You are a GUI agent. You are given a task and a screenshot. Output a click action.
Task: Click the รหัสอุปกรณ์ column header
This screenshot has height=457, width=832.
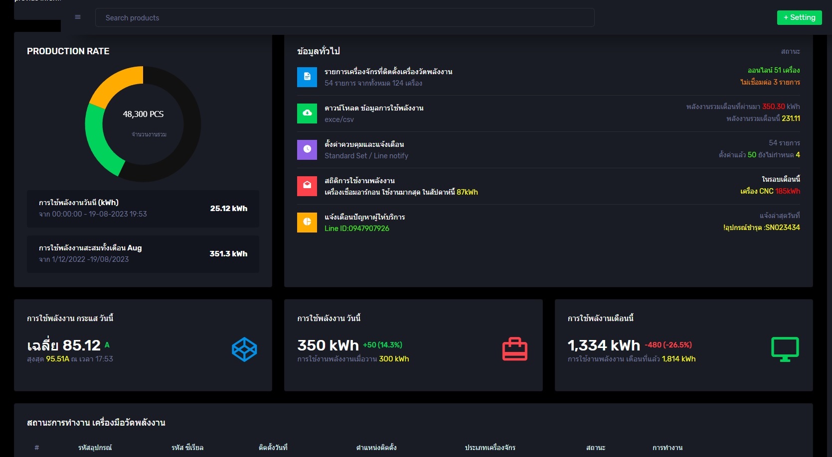[95, 448]
